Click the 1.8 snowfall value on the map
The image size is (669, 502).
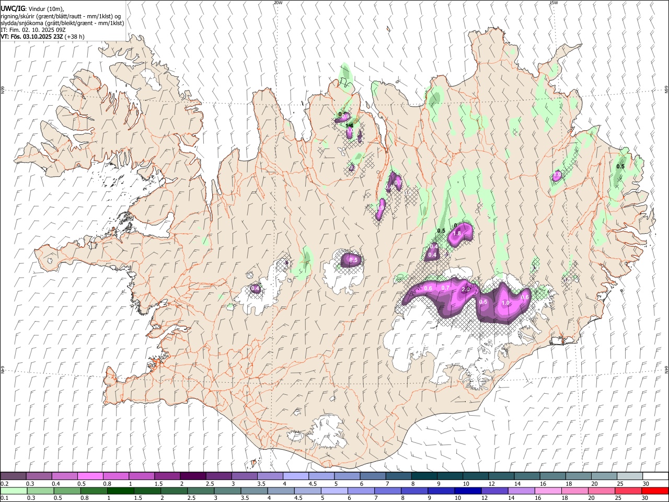(x=456, y=233)
